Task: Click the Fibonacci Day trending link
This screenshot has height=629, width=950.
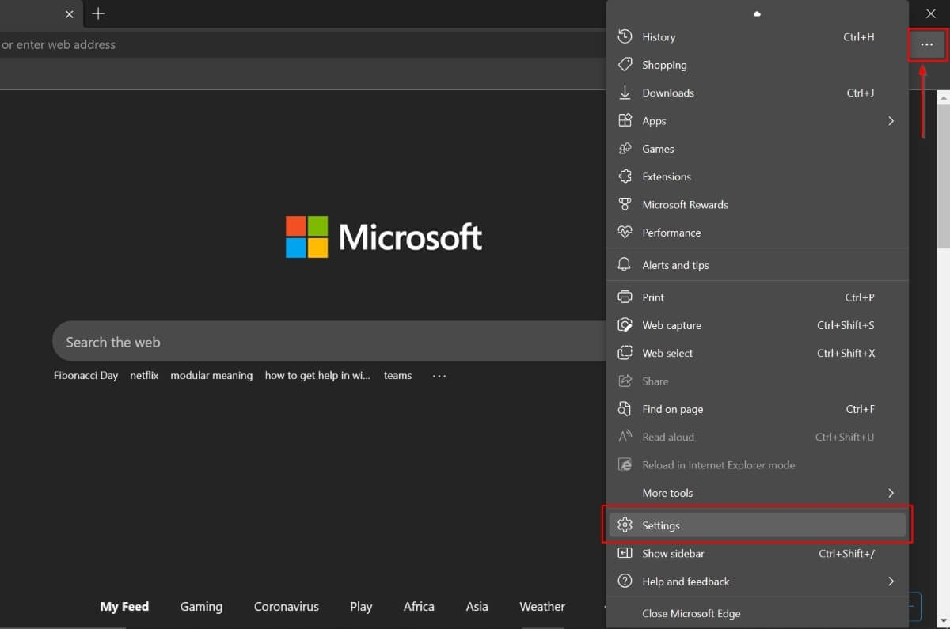Action: (85, 375)
